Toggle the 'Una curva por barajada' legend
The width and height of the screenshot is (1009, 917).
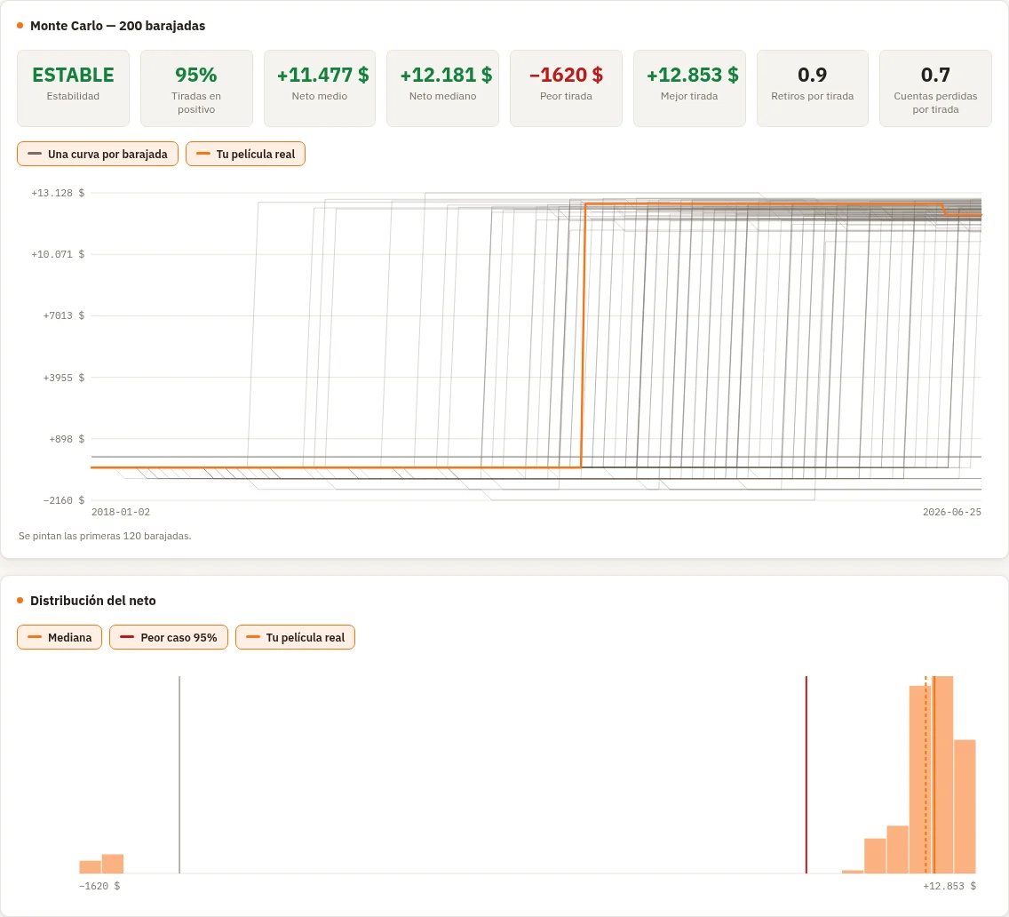point(97,154)
